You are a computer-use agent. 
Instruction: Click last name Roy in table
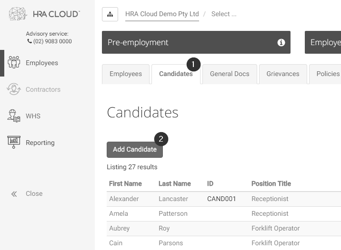(x=164, y=228)
